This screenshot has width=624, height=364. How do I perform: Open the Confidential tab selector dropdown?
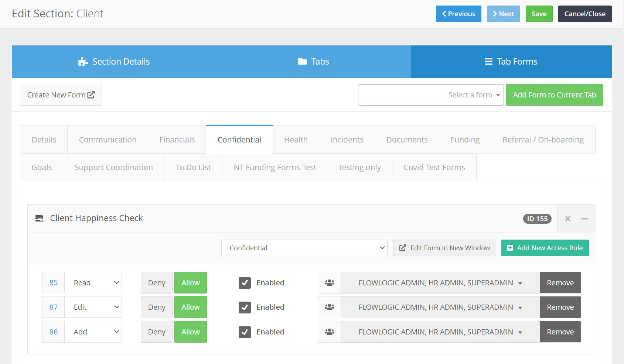click(304, 248)
